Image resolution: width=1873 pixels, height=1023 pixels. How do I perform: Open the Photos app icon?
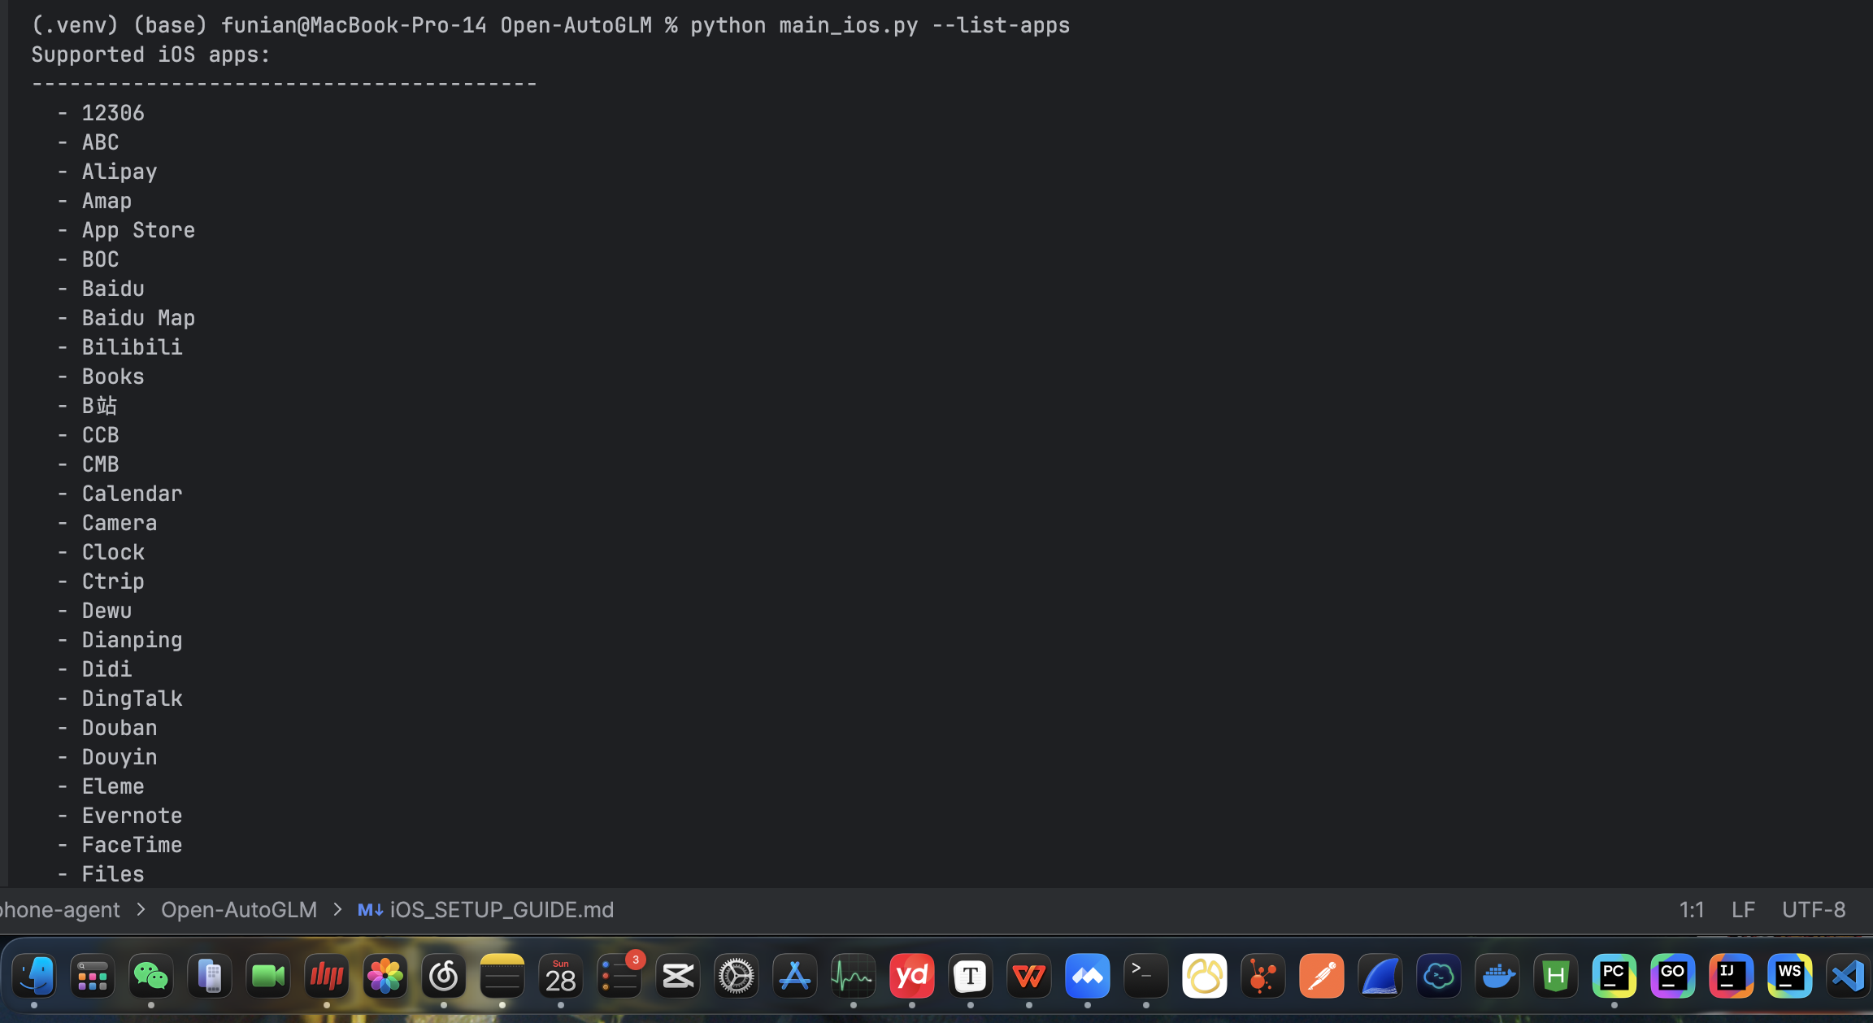pos(385,976)
